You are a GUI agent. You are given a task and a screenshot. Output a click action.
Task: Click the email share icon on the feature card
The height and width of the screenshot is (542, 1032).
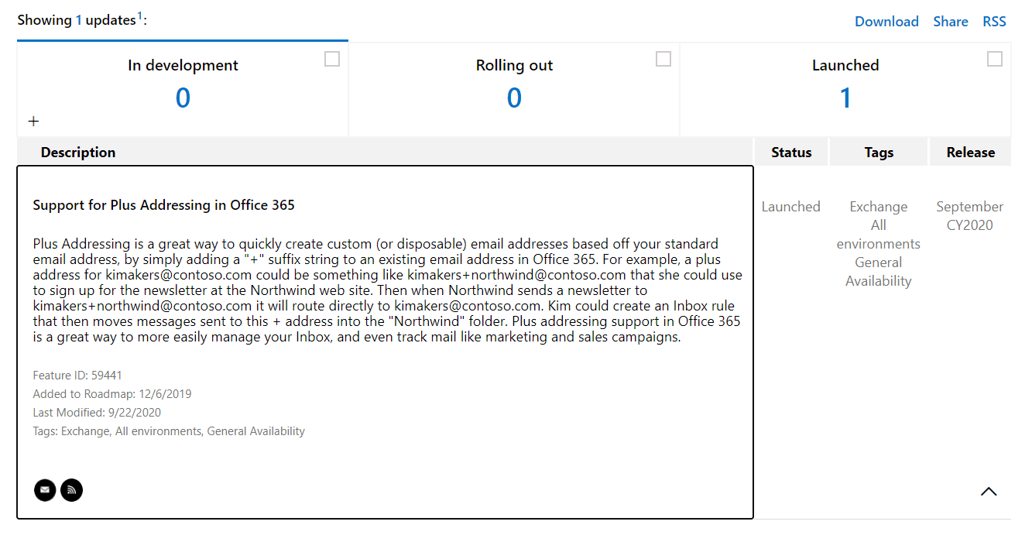(x=44, y=489)
